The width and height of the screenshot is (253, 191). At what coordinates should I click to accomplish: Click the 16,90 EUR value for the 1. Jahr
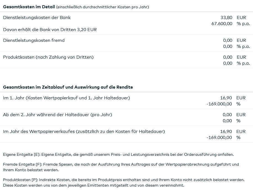(x=226, y=98)
